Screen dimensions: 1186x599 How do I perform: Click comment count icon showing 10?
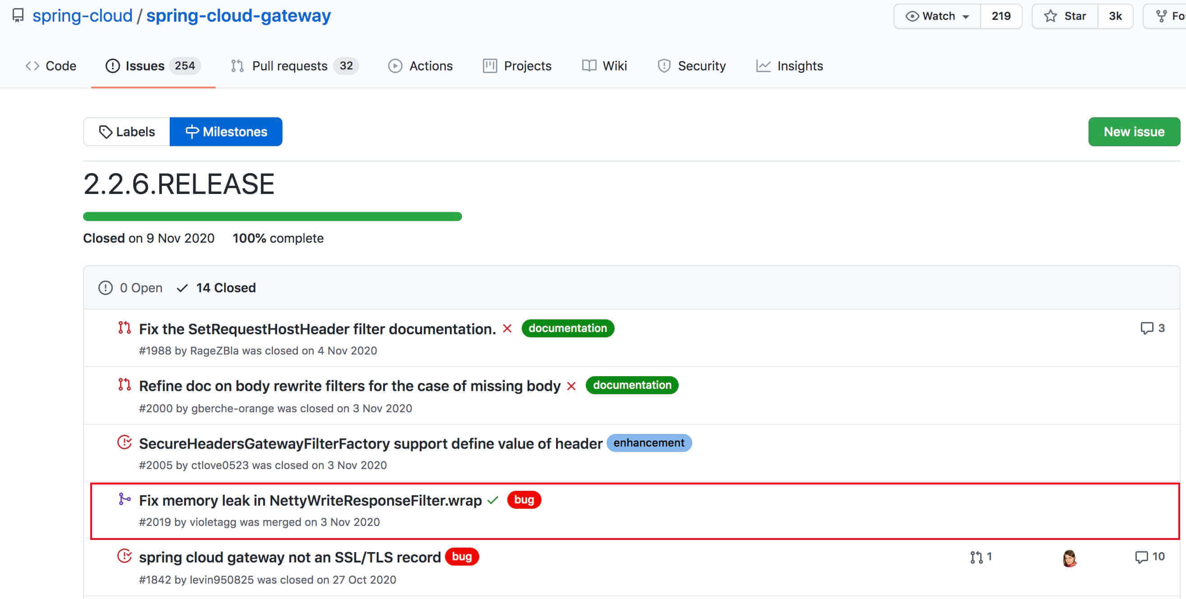[x=1141, y=557]
